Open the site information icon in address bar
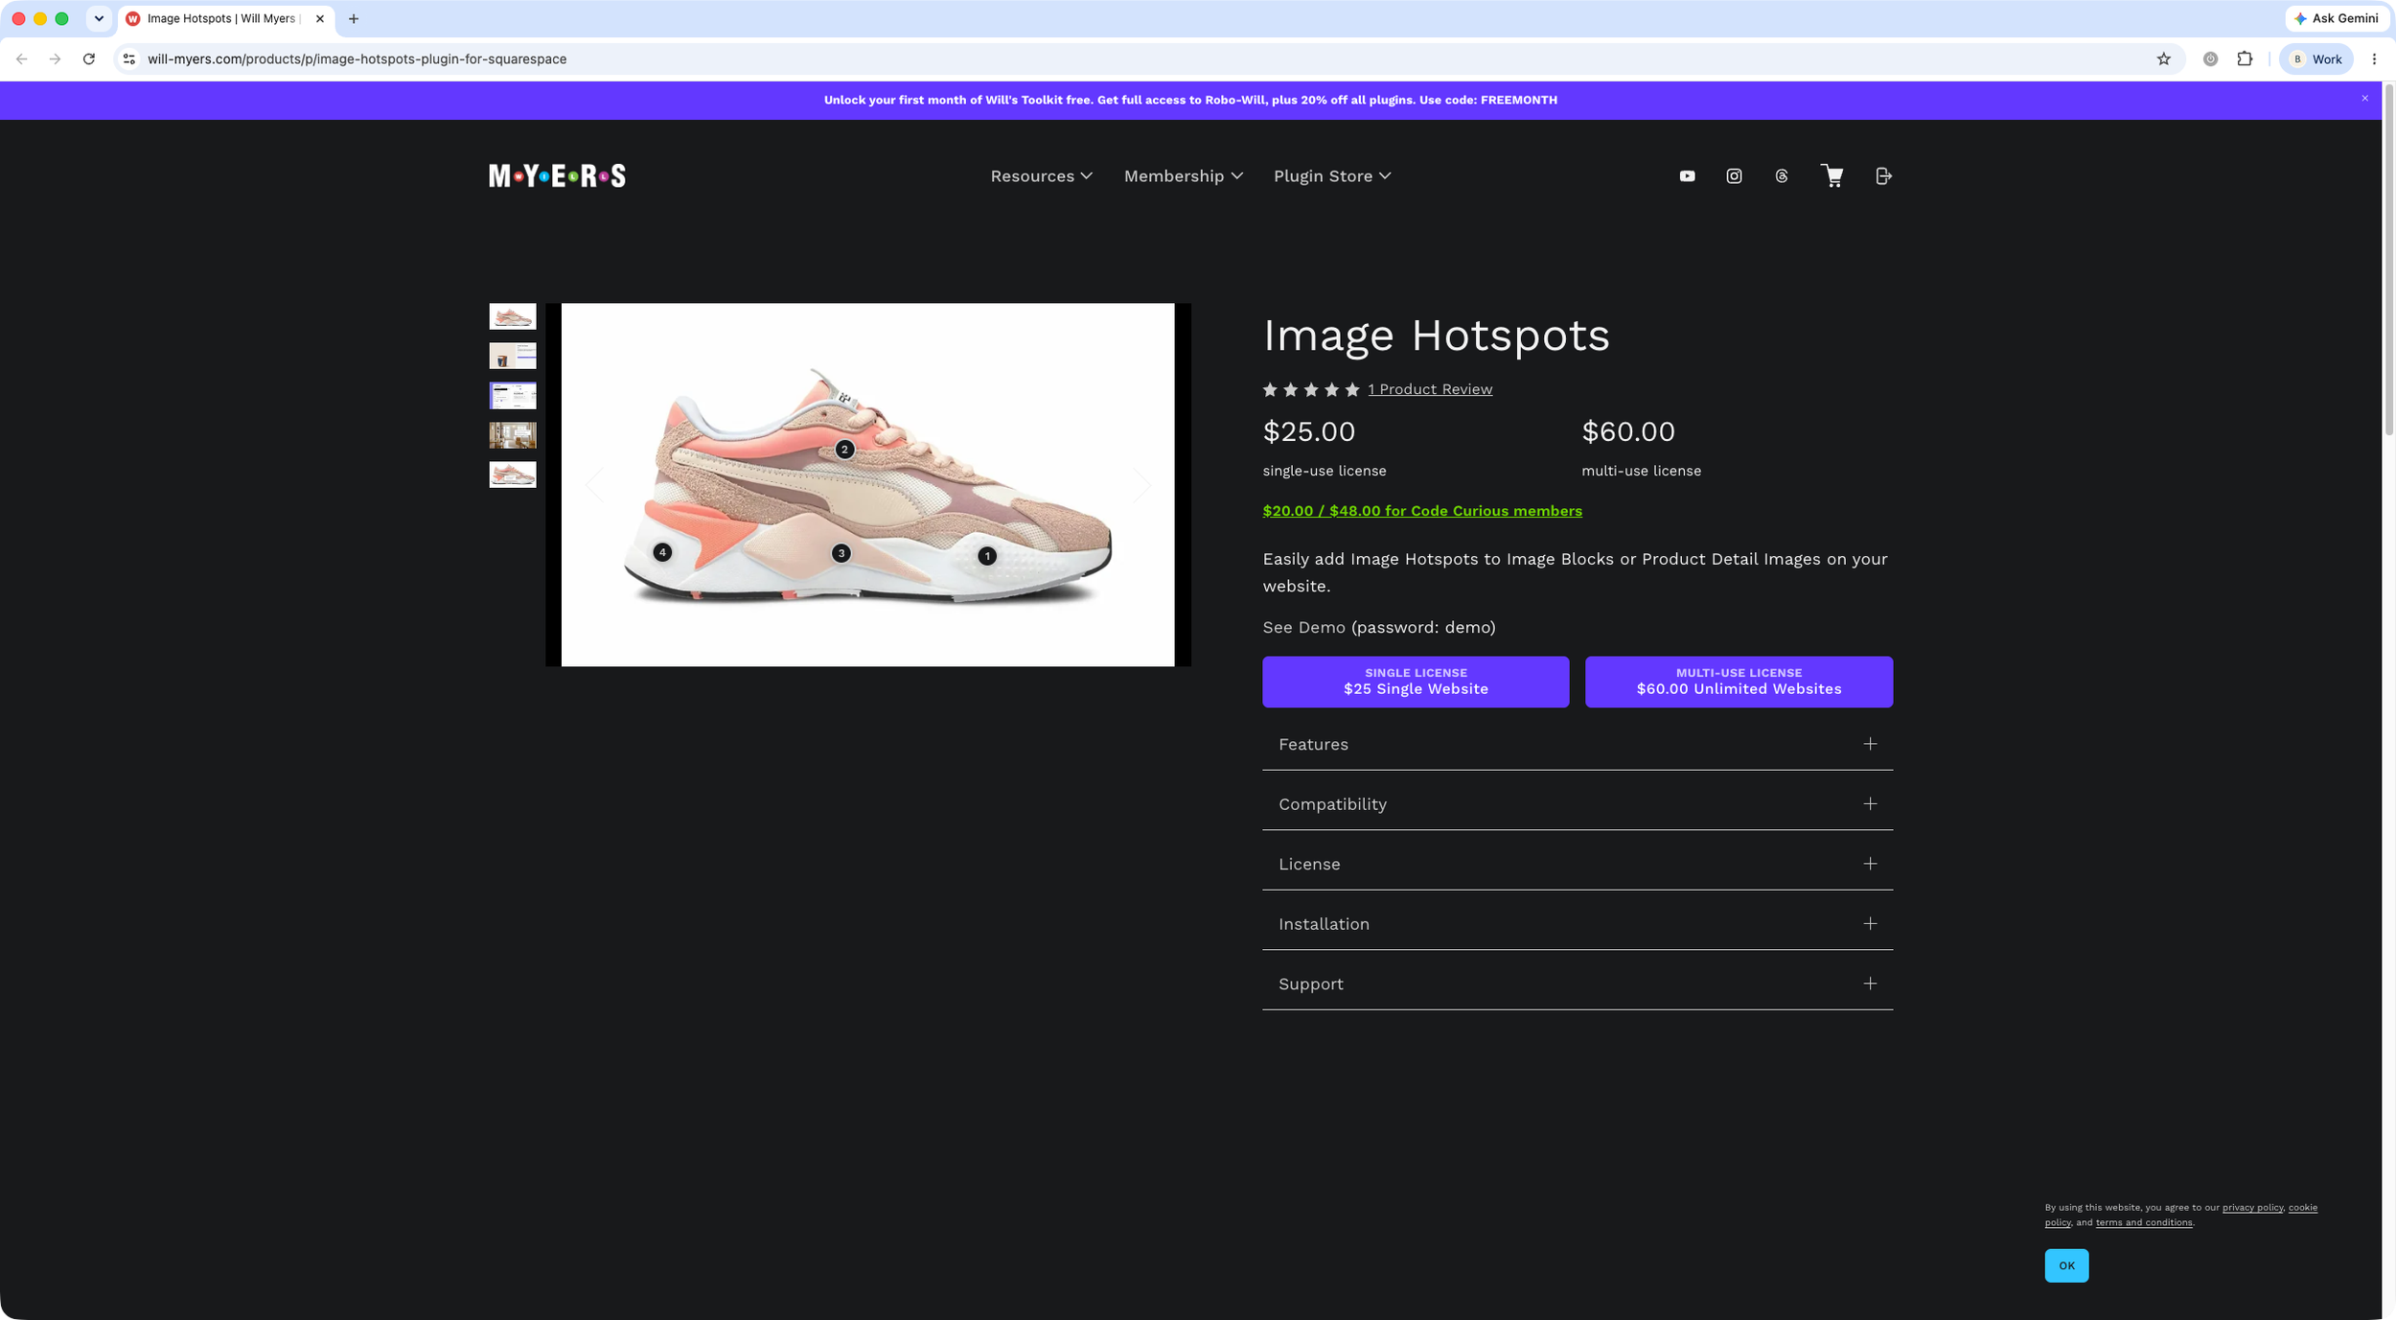This screenshot has height=1320, width=2396. coord(129,59)
